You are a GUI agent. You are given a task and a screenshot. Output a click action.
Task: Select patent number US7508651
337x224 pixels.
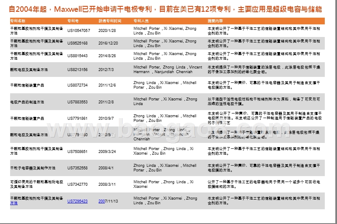[x=78, y=151]
